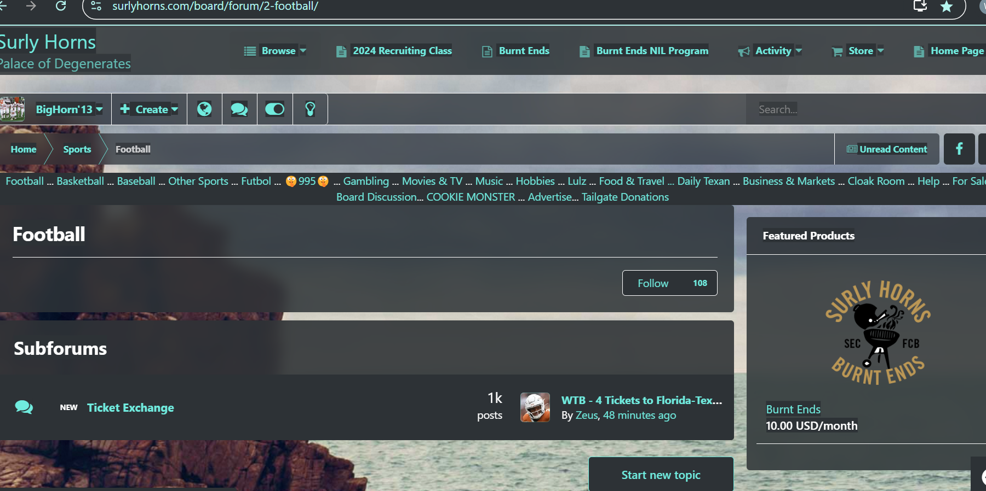986x491 pixels.
Task: Open Other Sports forum link
Action: coord(198,181)
